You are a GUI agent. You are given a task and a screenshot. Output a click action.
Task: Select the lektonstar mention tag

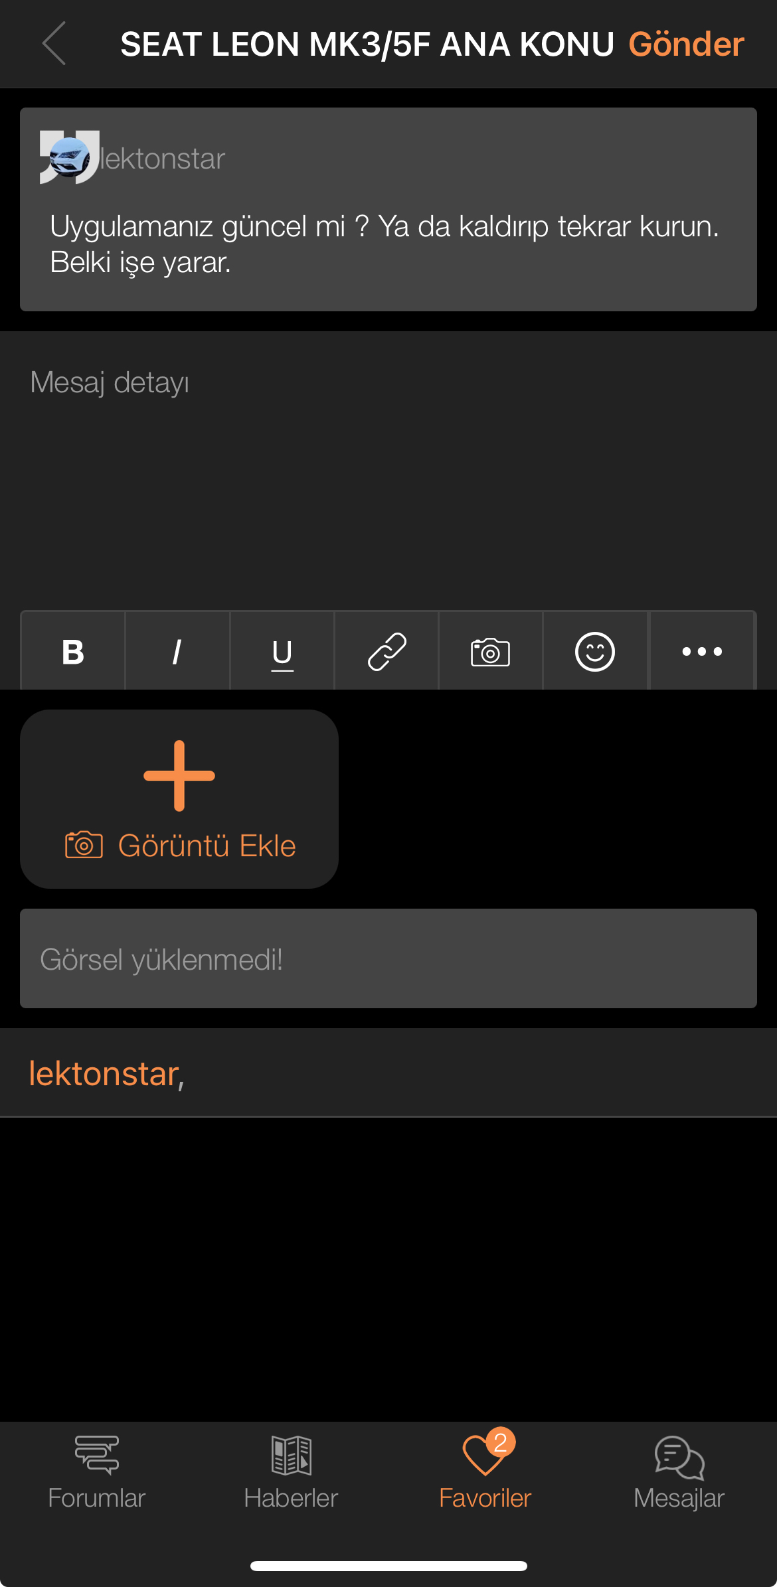tap(106, 1073)
